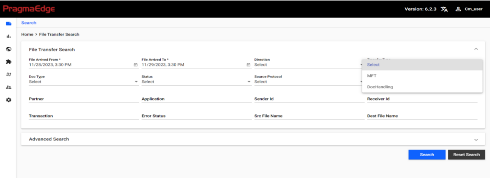Click the File Arrived From date value

[x=50, y=65]
